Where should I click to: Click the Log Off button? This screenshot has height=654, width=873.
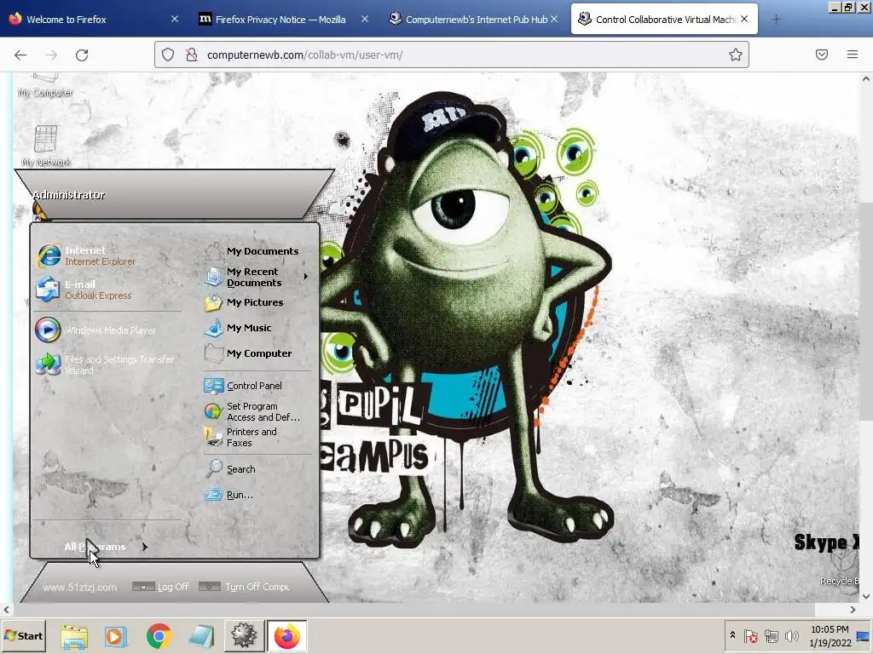pyautogui.click(x=161, y=587)
